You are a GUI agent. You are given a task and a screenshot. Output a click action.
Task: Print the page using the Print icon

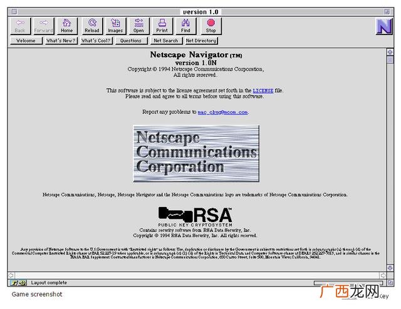(x=162, y=26)
